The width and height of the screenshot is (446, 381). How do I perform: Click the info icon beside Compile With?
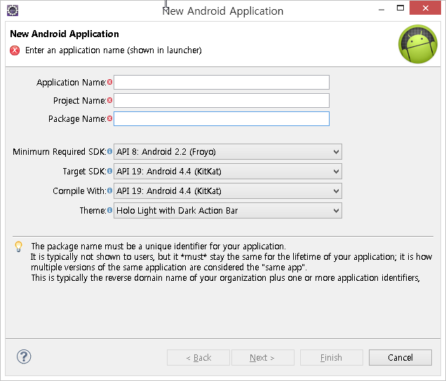pyautogui.click(x=110, y=190)
